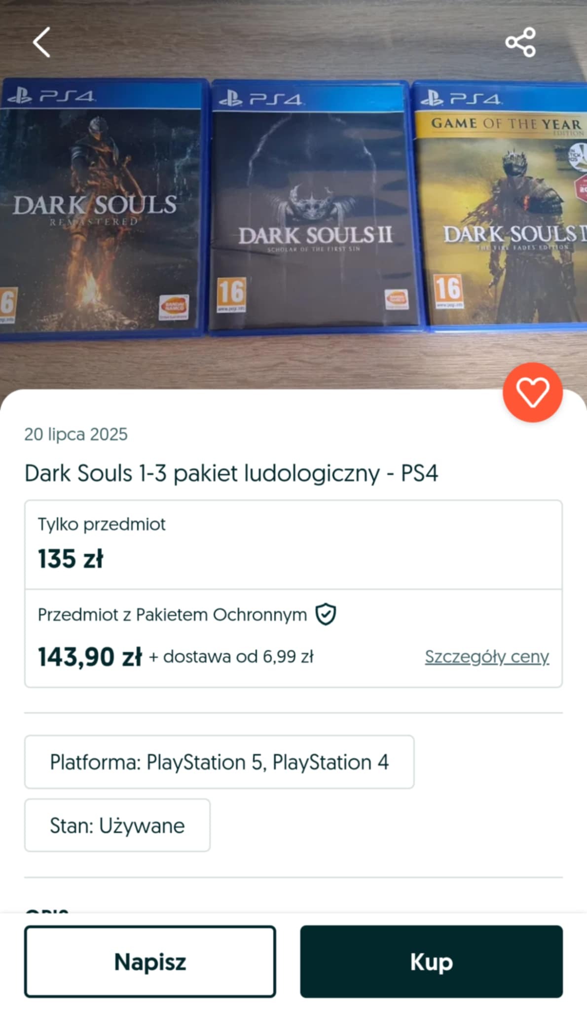Select the Platforma PlayStation chip
This screenshot has width=587, height=1010.
[x=219, y=762]
